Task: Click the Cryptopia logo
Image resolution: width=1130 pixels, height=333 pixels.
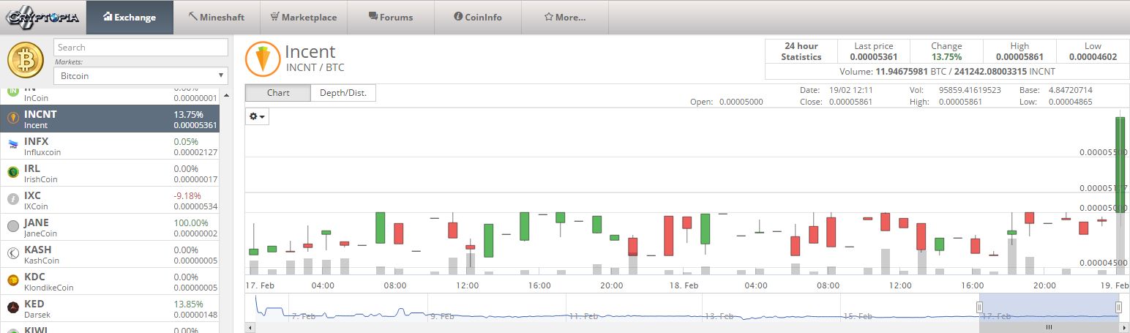Action: coord(42,17)
